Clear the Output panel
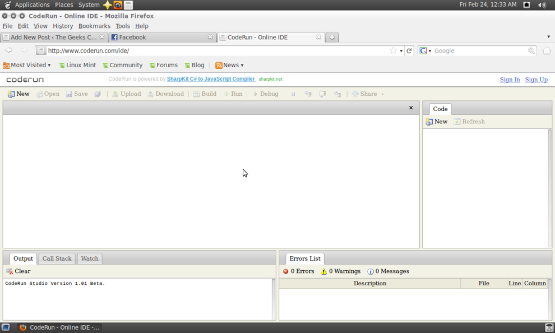Image resolution: width=555 pixels, height=333 pixels. 18,271
